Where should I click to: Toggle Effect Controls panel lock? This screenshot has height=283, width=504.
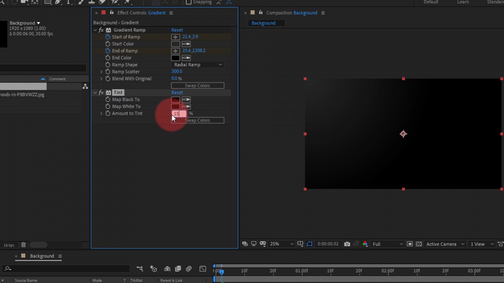tap(112, 13)
